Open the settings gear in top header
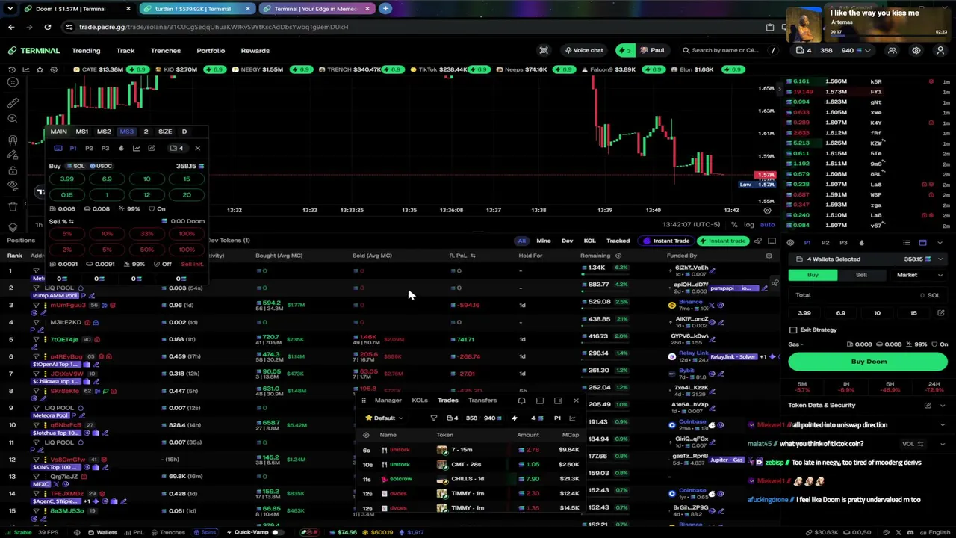This screenshot has height=538, width=956. (916, 51)
